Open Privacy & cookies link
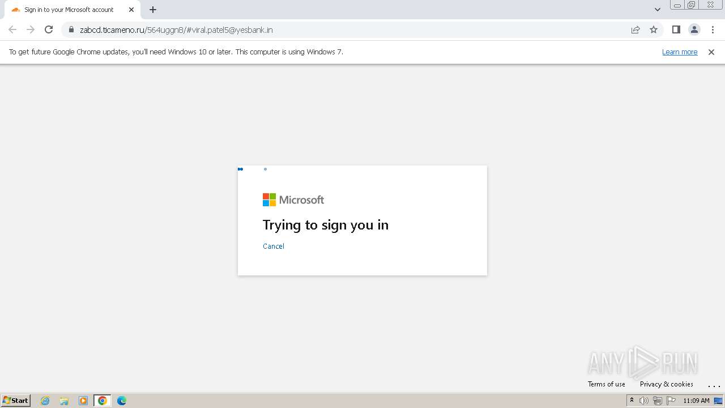Screen dimensions: 725x408 tap(667, 384)
